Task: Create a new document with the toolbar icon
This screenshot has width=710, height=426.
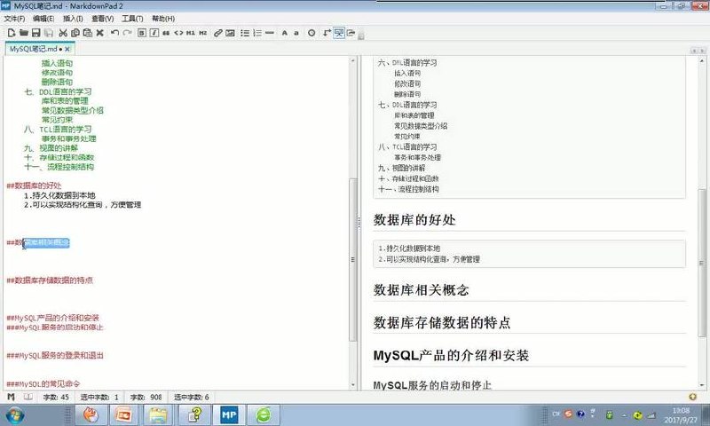Action: tap(12, 33)
